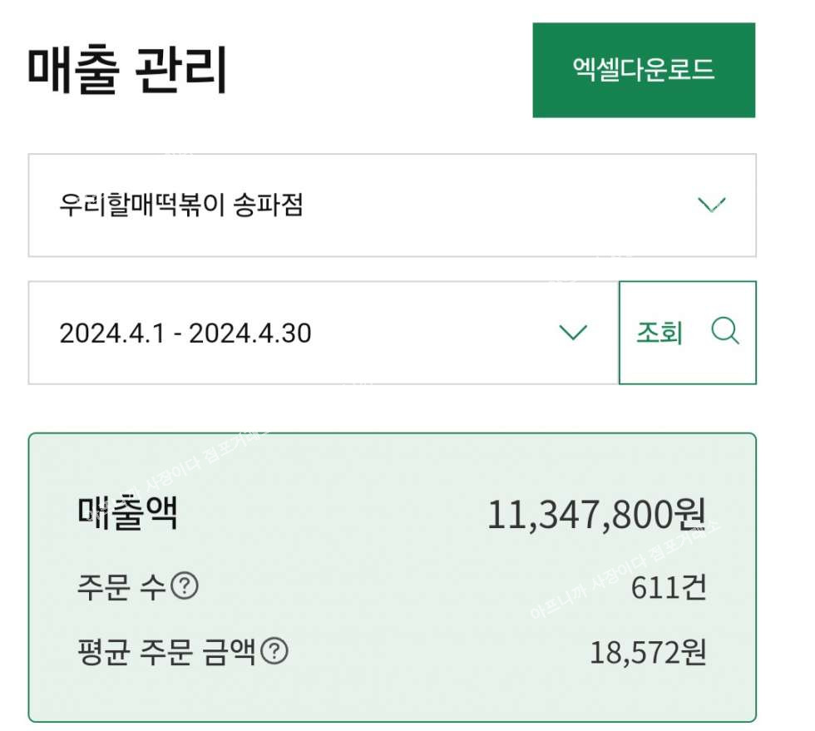Click the 611건 order count value
The image size is (815, 731).
pos(669,588)
